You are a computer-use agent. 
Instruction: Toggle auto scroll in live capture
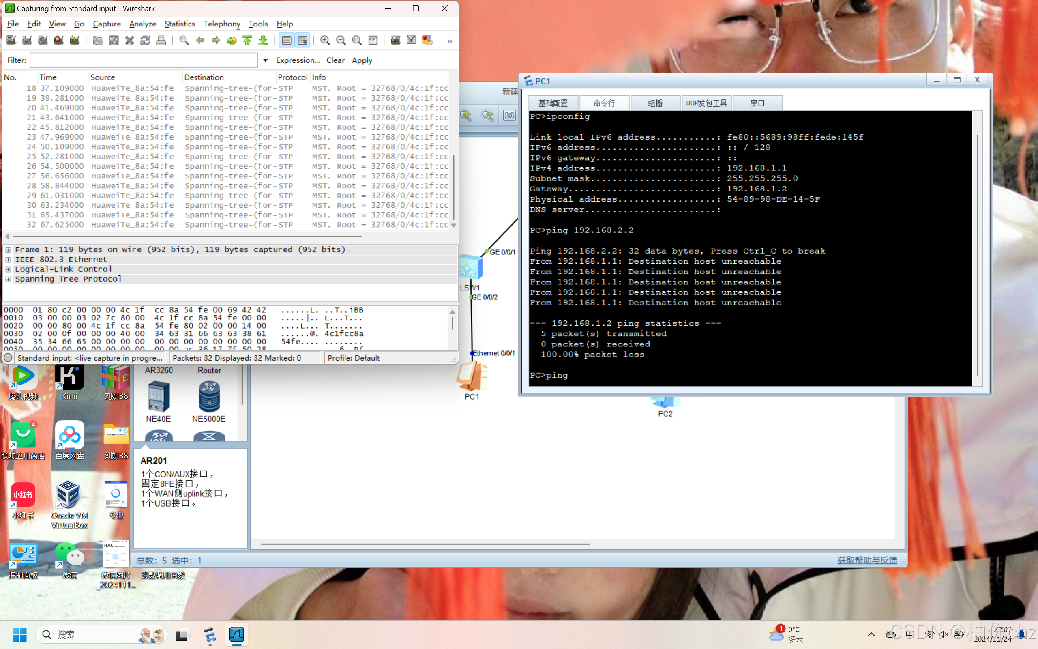pyautogui.click(x=302, y=40)
